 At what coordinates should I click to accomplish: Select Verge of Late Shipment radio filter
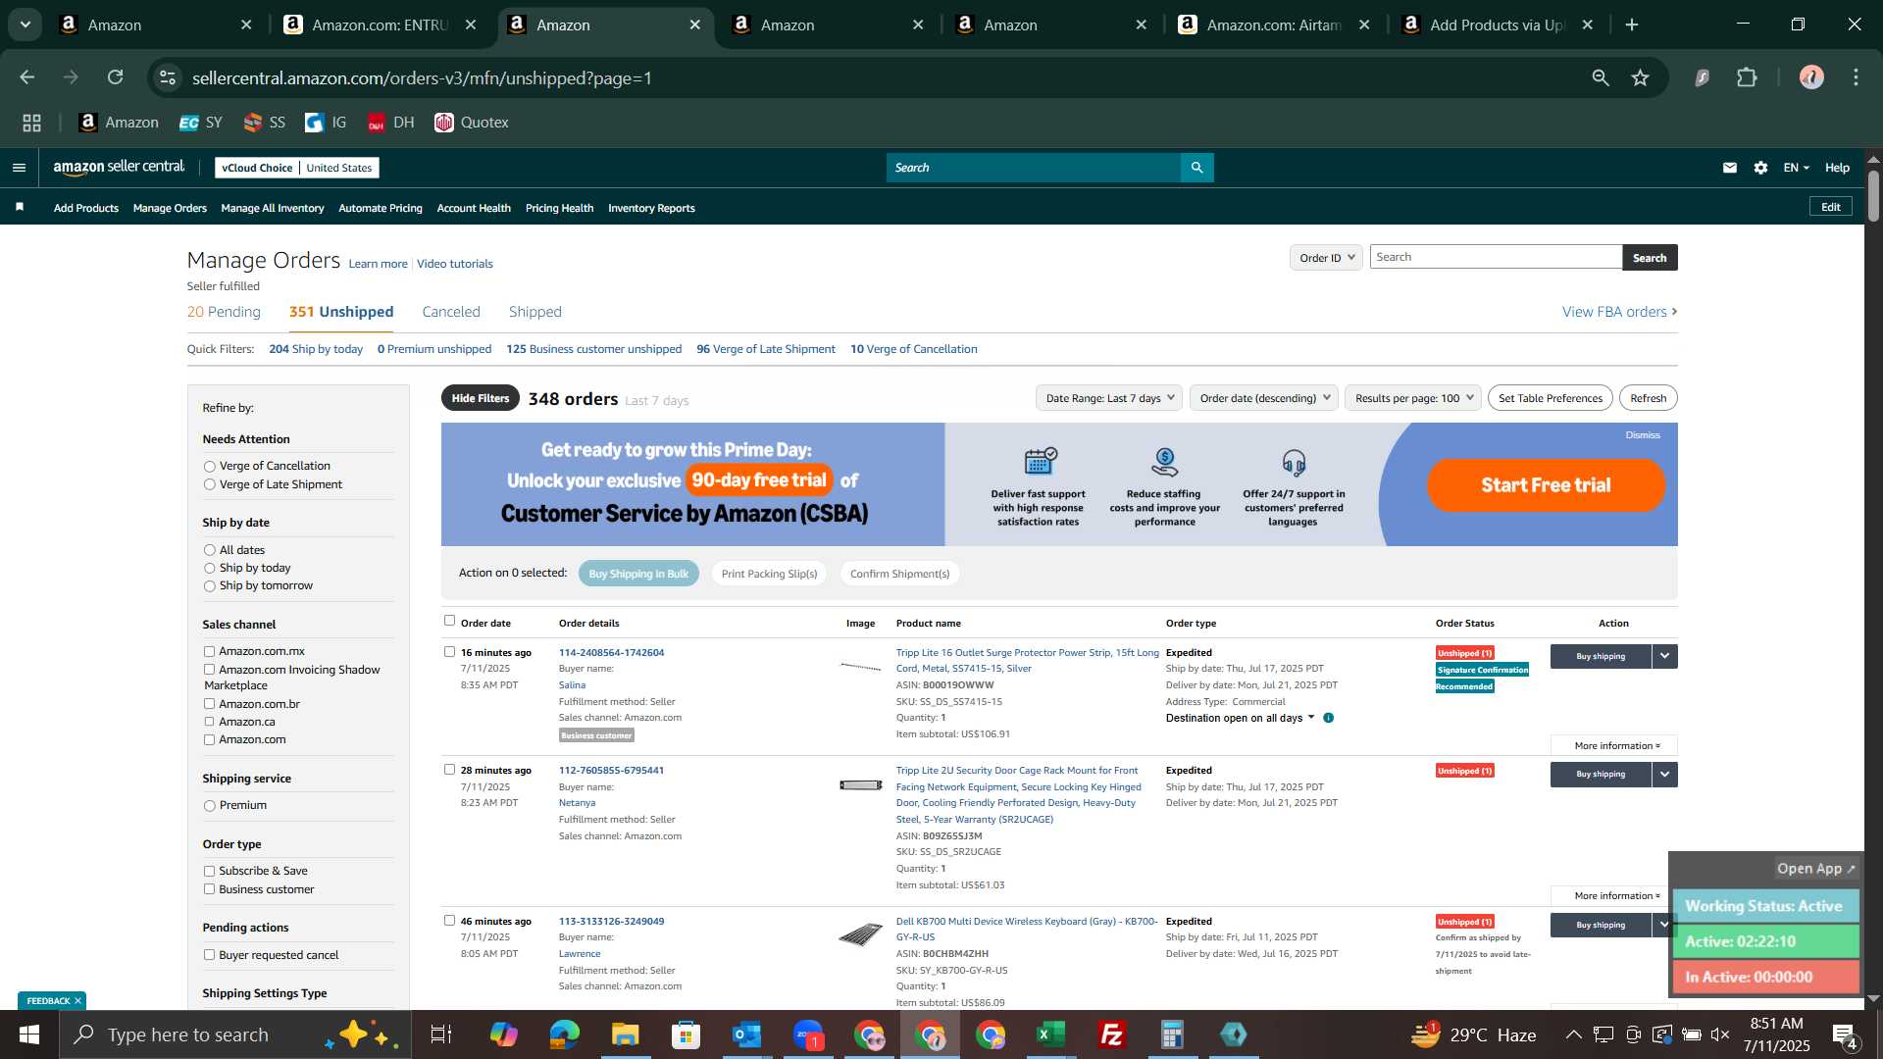pos(209,484)
